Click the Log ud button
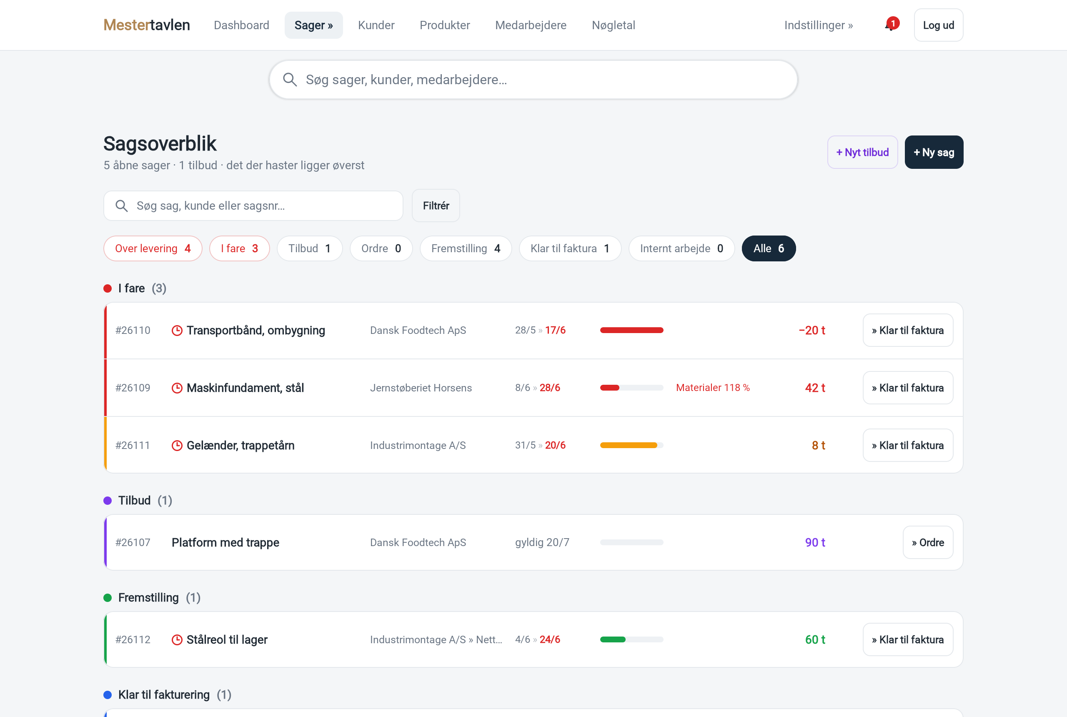 pyautogui.click(x=939, y=25)
